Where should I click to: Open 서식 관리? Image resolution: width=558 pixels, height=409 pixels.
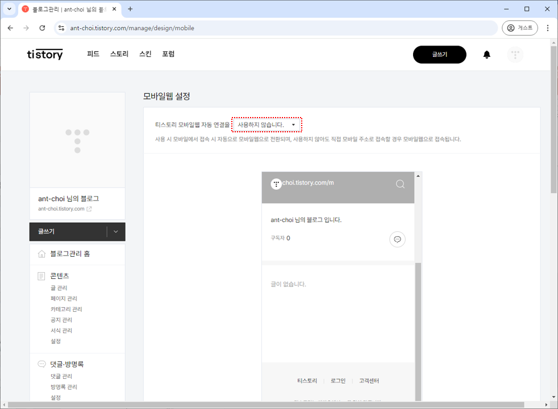pos(61,331)
